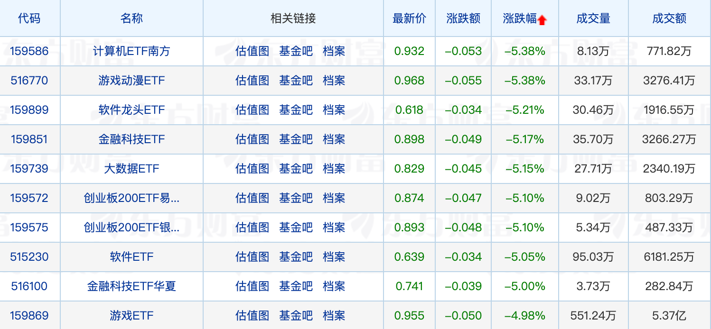Open 估值图 for 游戏动漫ETF
This screenshot has height=329, width=711.
click(x=252, y=81)
